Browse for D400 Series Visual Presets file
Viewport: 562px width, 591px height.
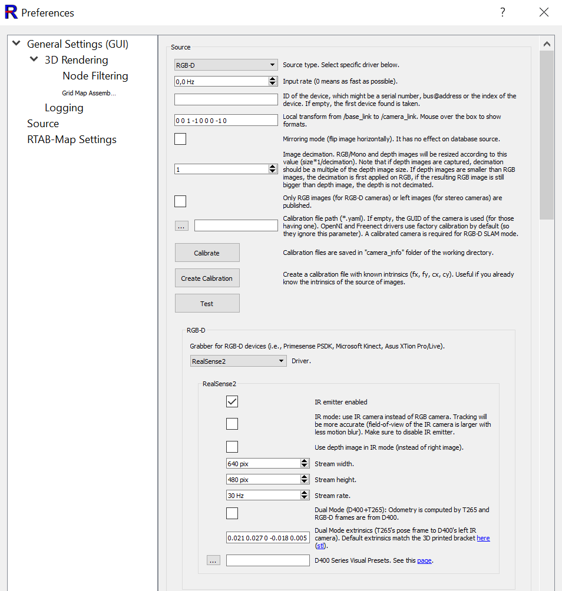[x=213, y=560]
